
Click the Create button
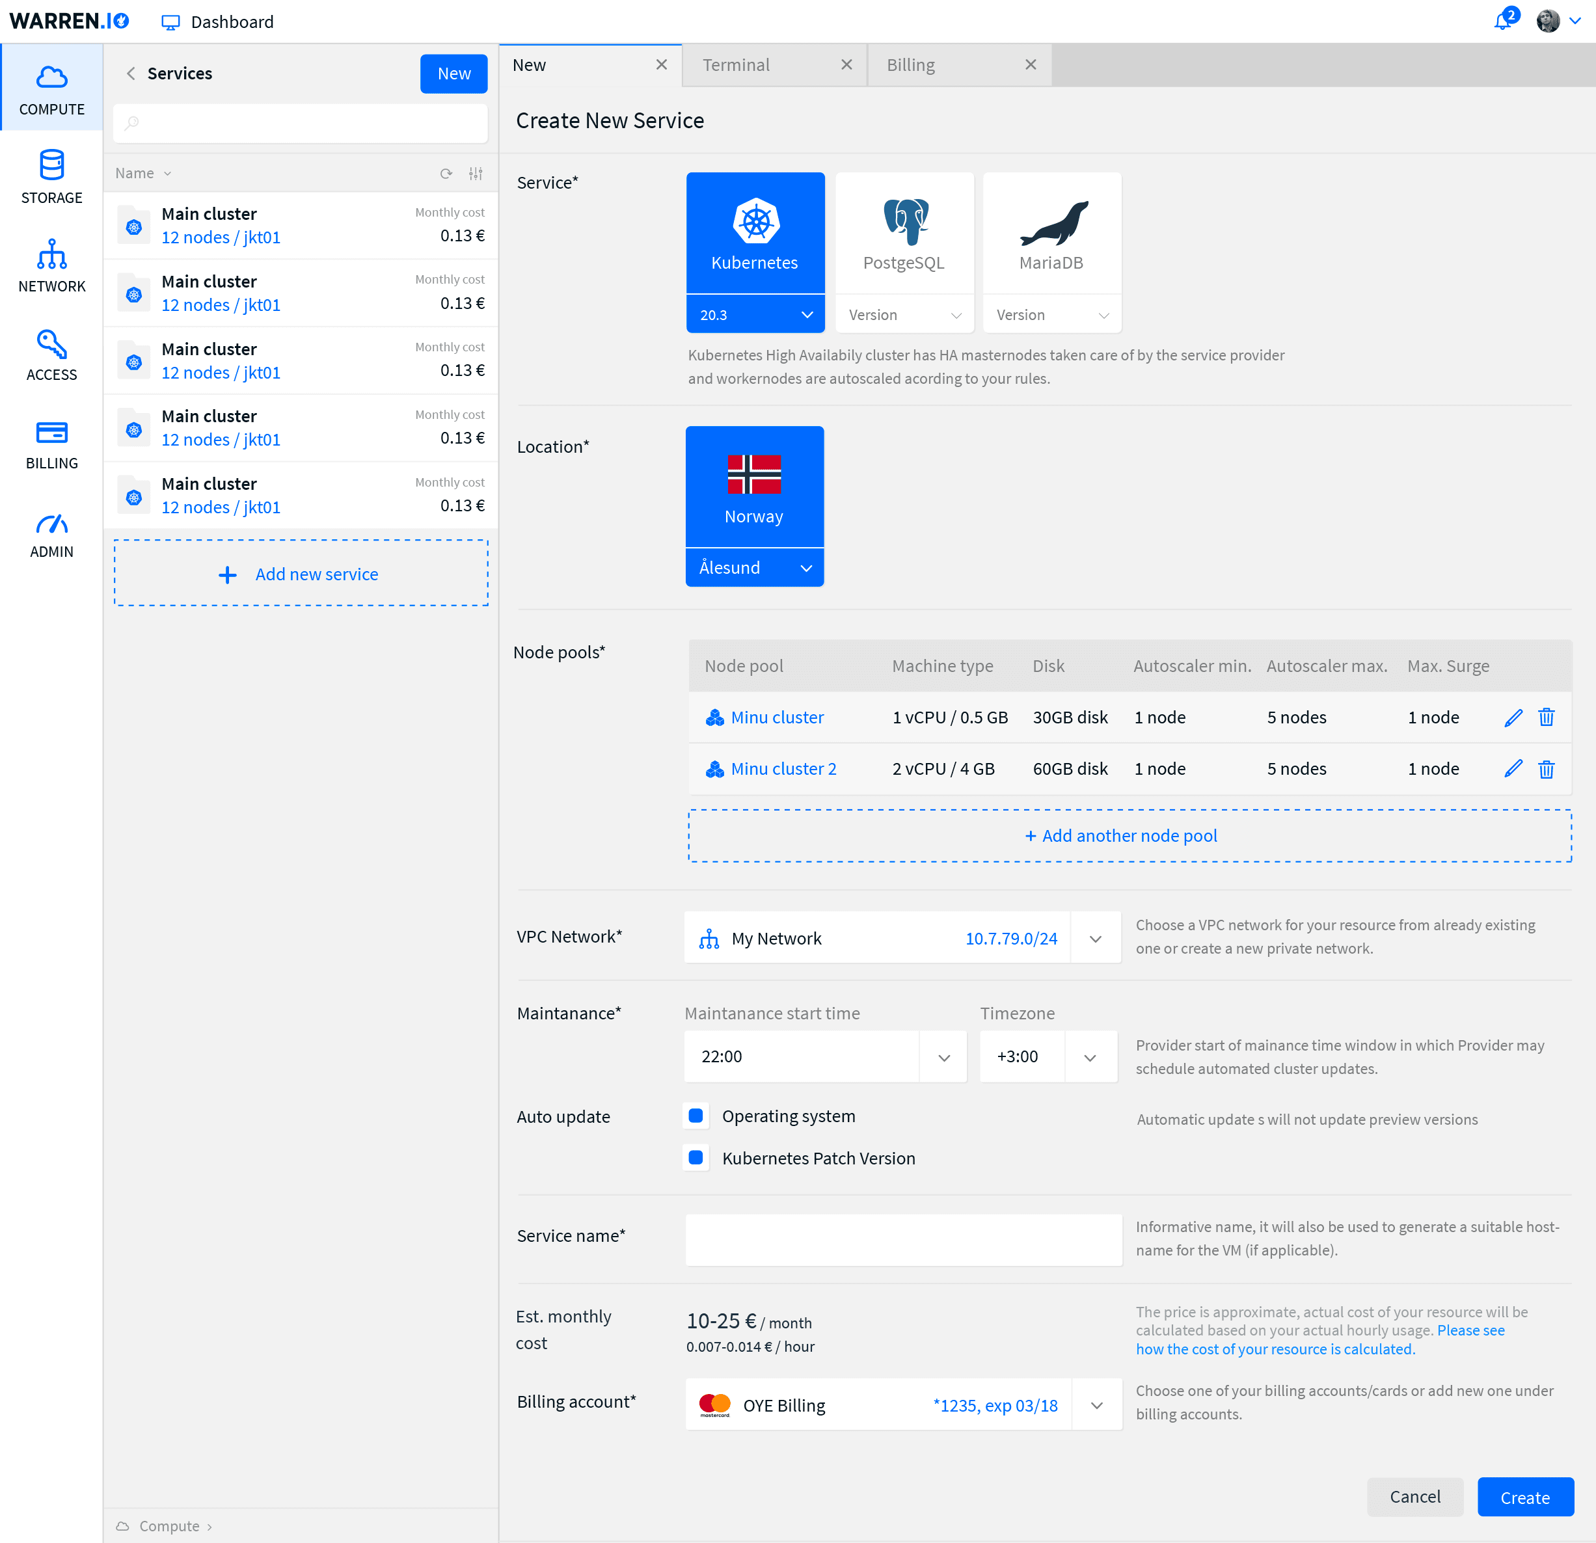pyautogui.click(x=1524, y=1497)
